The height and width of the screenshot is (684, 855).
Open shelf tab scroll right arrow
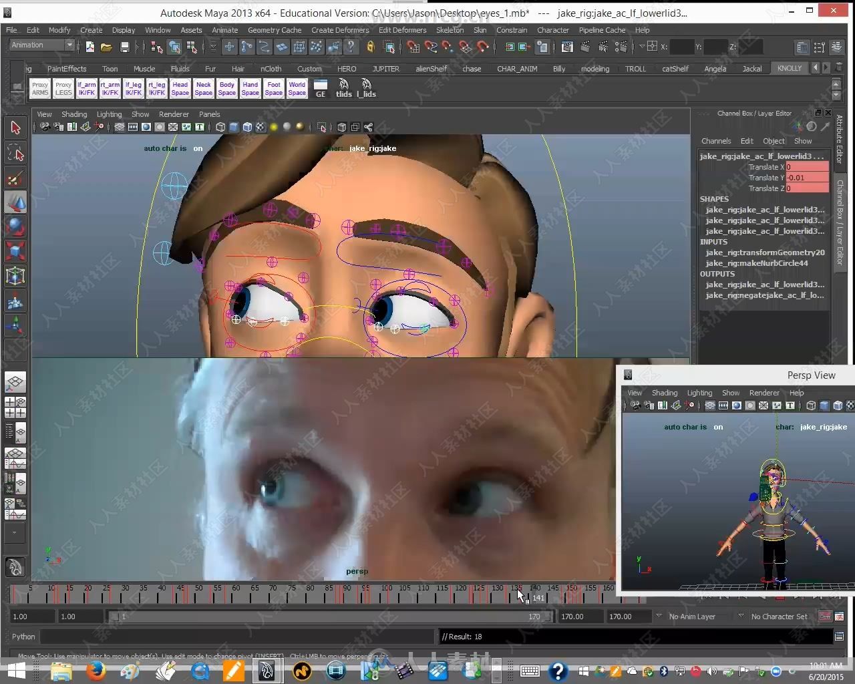826,68
